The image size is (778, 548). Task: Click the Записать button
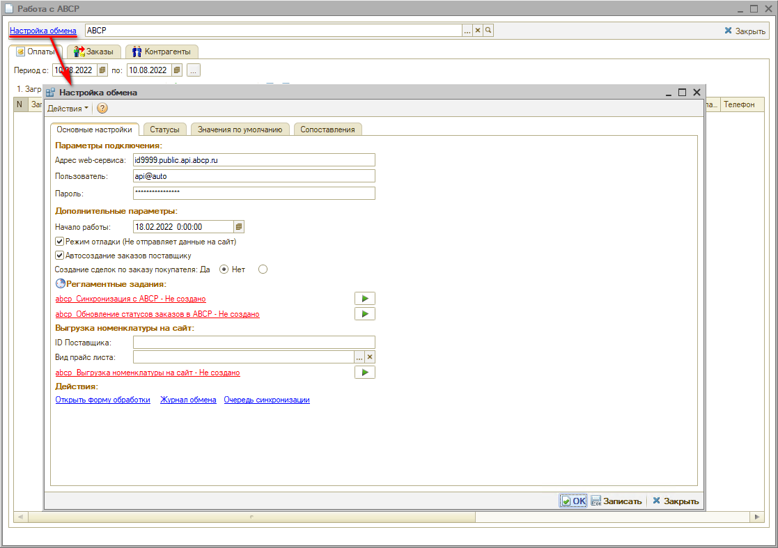[x=616, y=501]
